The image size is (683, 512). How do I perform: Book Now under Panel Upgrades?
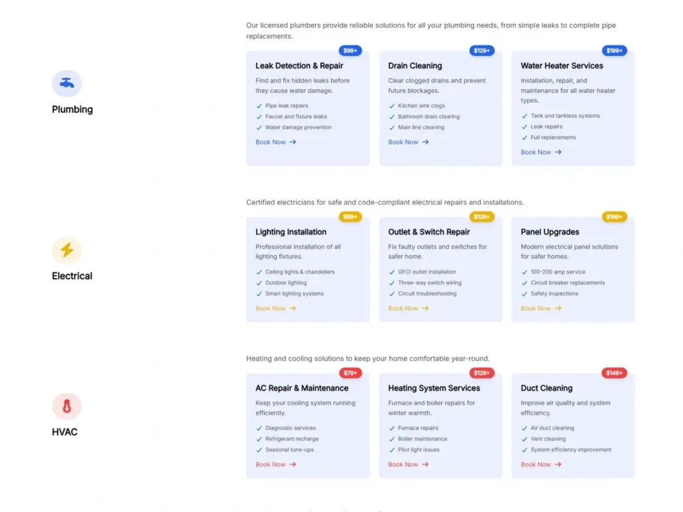[x=536, y=308]
